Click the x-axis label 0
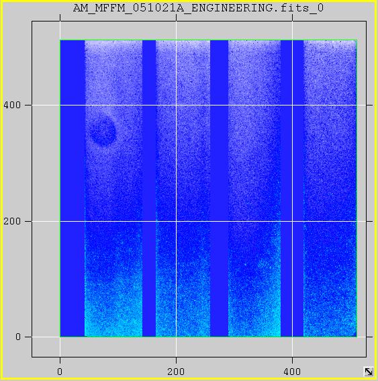Screen dimensions: 378x381 click(x=60, y=372)
